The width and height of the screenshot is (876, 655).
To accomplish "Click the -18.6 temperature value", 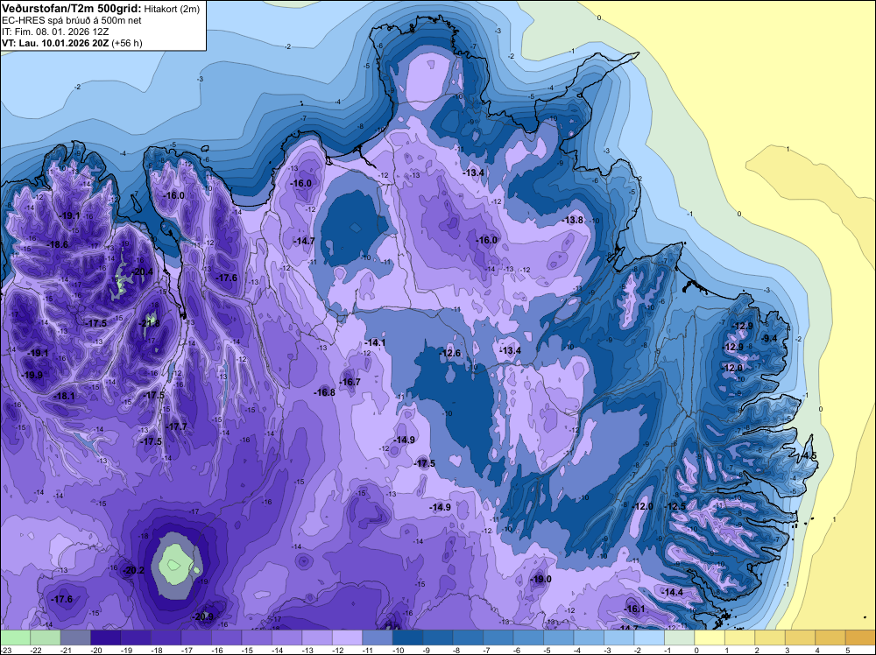I will 58,244.
